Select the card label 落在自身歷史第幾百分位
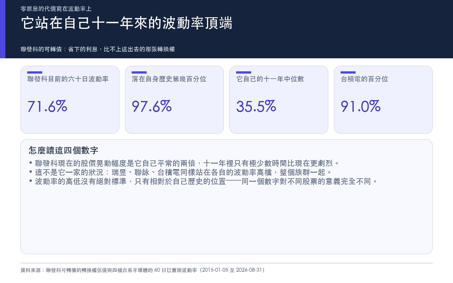 [x=169, y=79]
